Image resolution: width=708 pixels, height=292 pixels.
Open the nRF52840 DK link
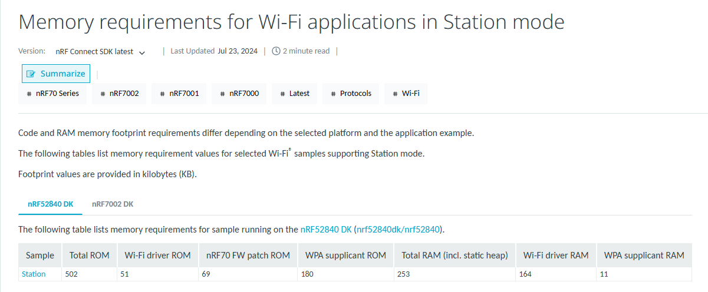(326, 229)
